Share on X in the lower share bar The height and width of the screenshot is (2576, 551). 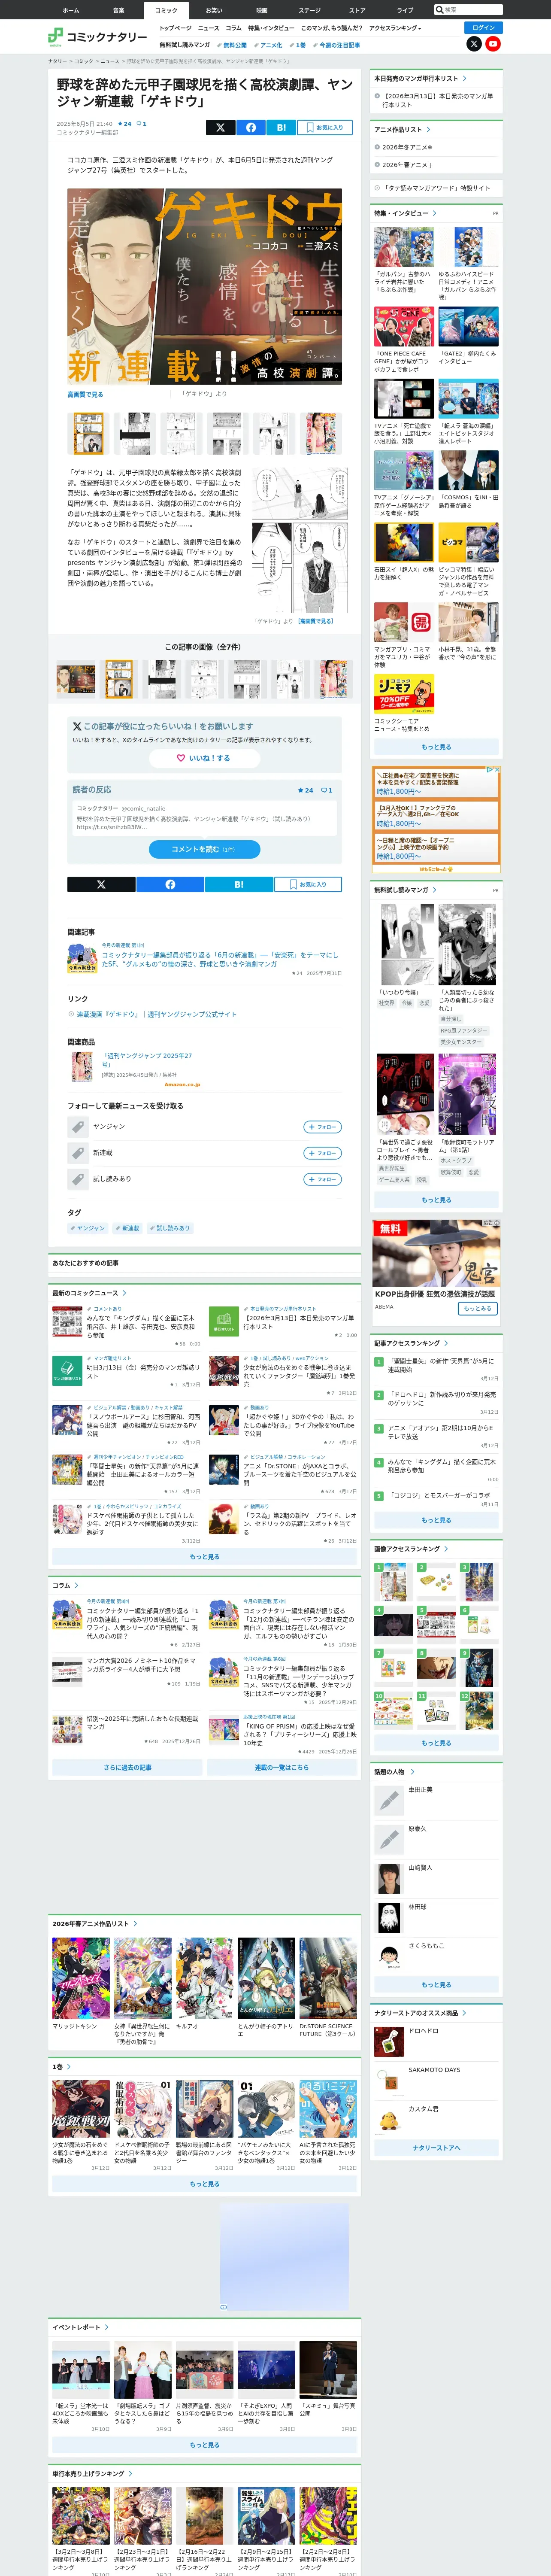101,884
